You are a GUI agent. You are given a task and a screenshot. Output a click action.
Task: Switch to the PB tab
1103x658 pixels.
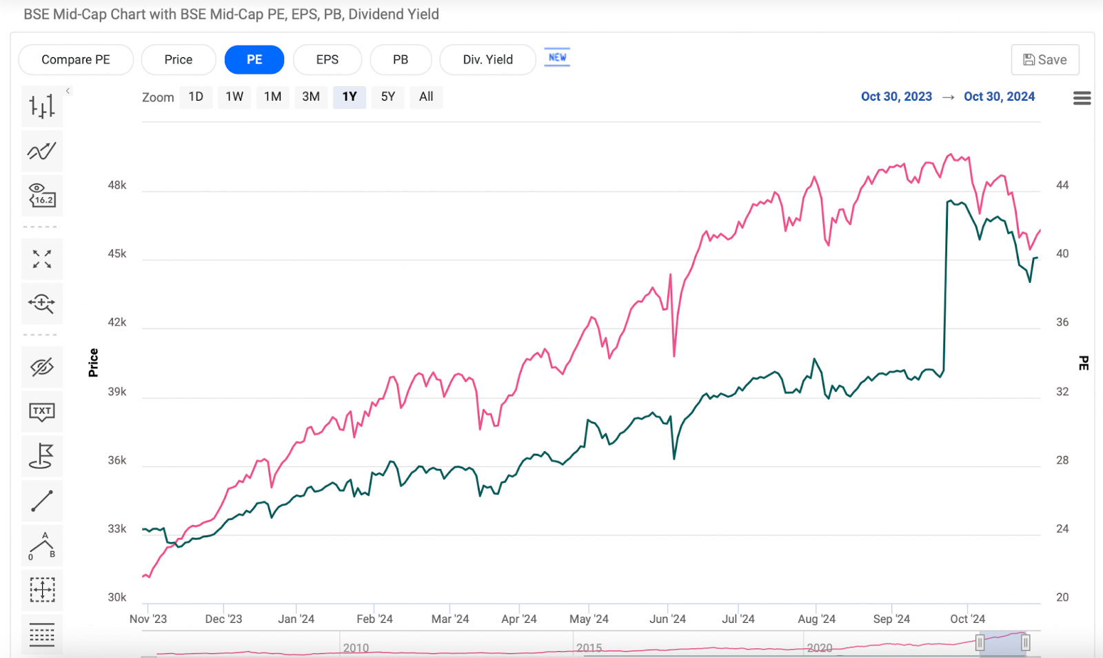(x=401, y=60)
